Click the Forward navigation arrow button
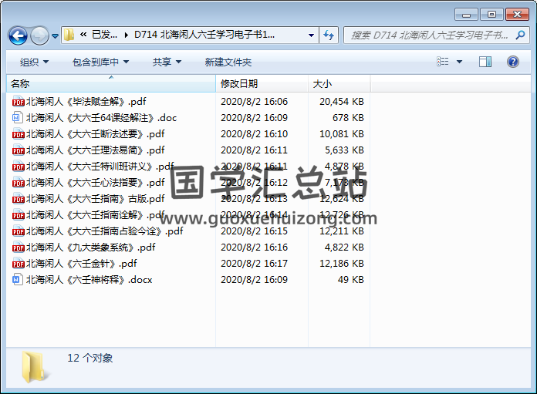This screenshot has width=537, height=394. (x=39, y=35)
